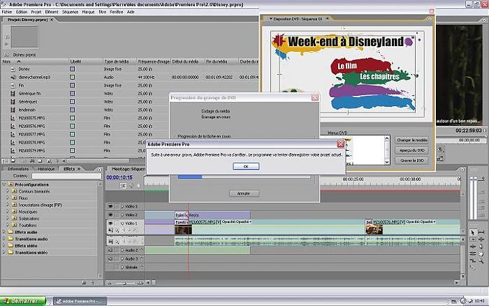Open the Fenêtre menu

click(x=117, y=12)
